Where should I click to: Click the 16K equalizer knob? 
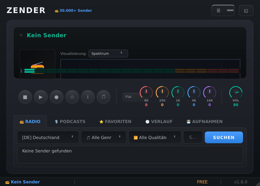tap(210, 92)
